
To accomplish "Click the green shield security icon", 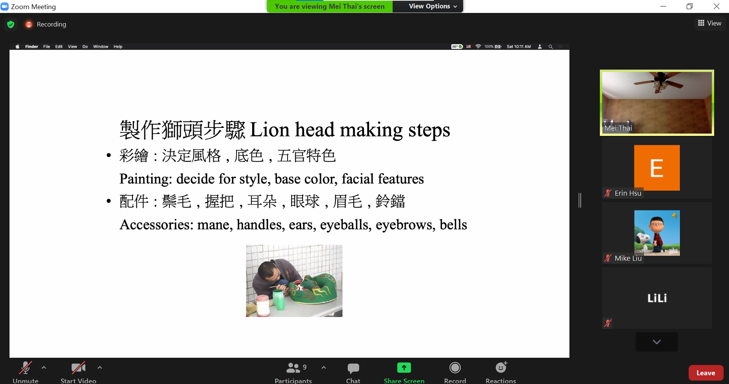I will pos(10,24).
